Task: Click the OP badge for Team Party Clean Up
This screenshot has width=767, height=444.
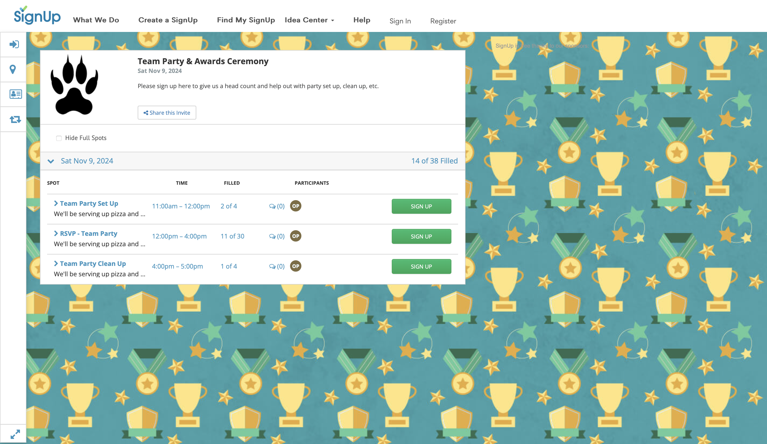Action: [295, 266]
